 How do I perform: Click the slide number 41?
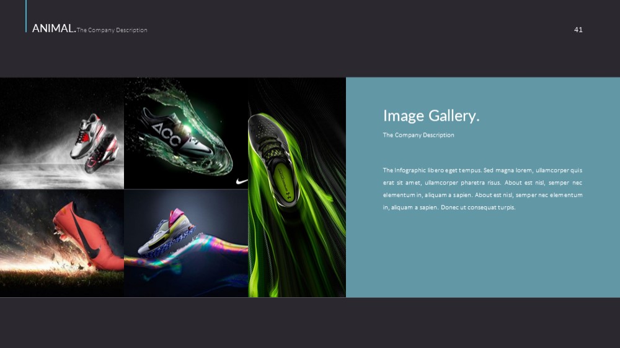click(578, 30)
